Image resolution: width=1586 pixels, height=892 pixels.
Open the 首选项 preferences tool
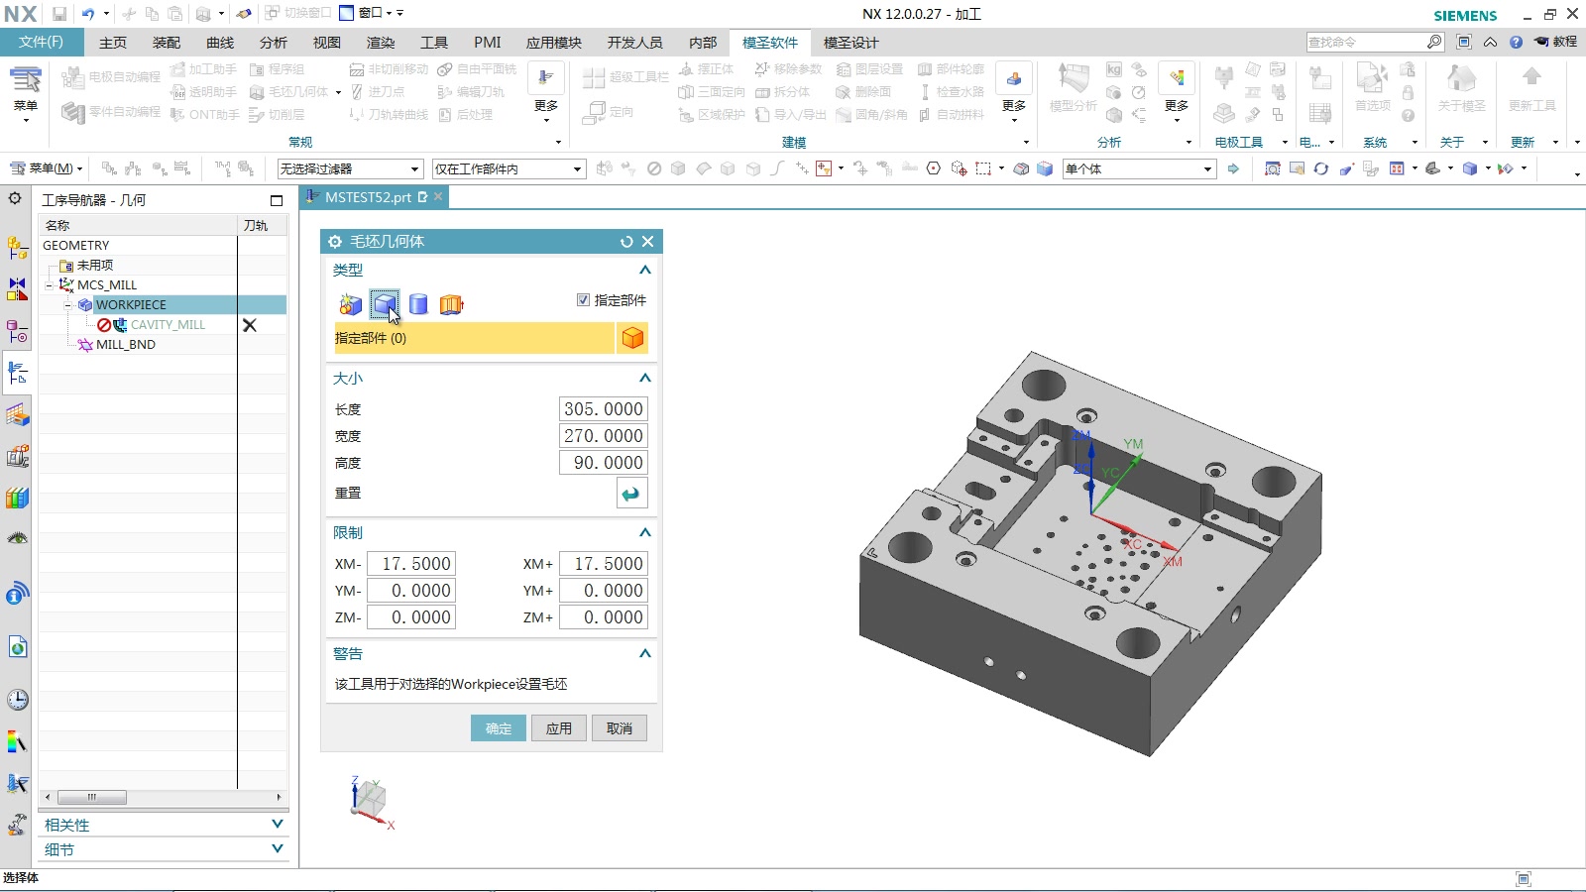pos(1373,87)
